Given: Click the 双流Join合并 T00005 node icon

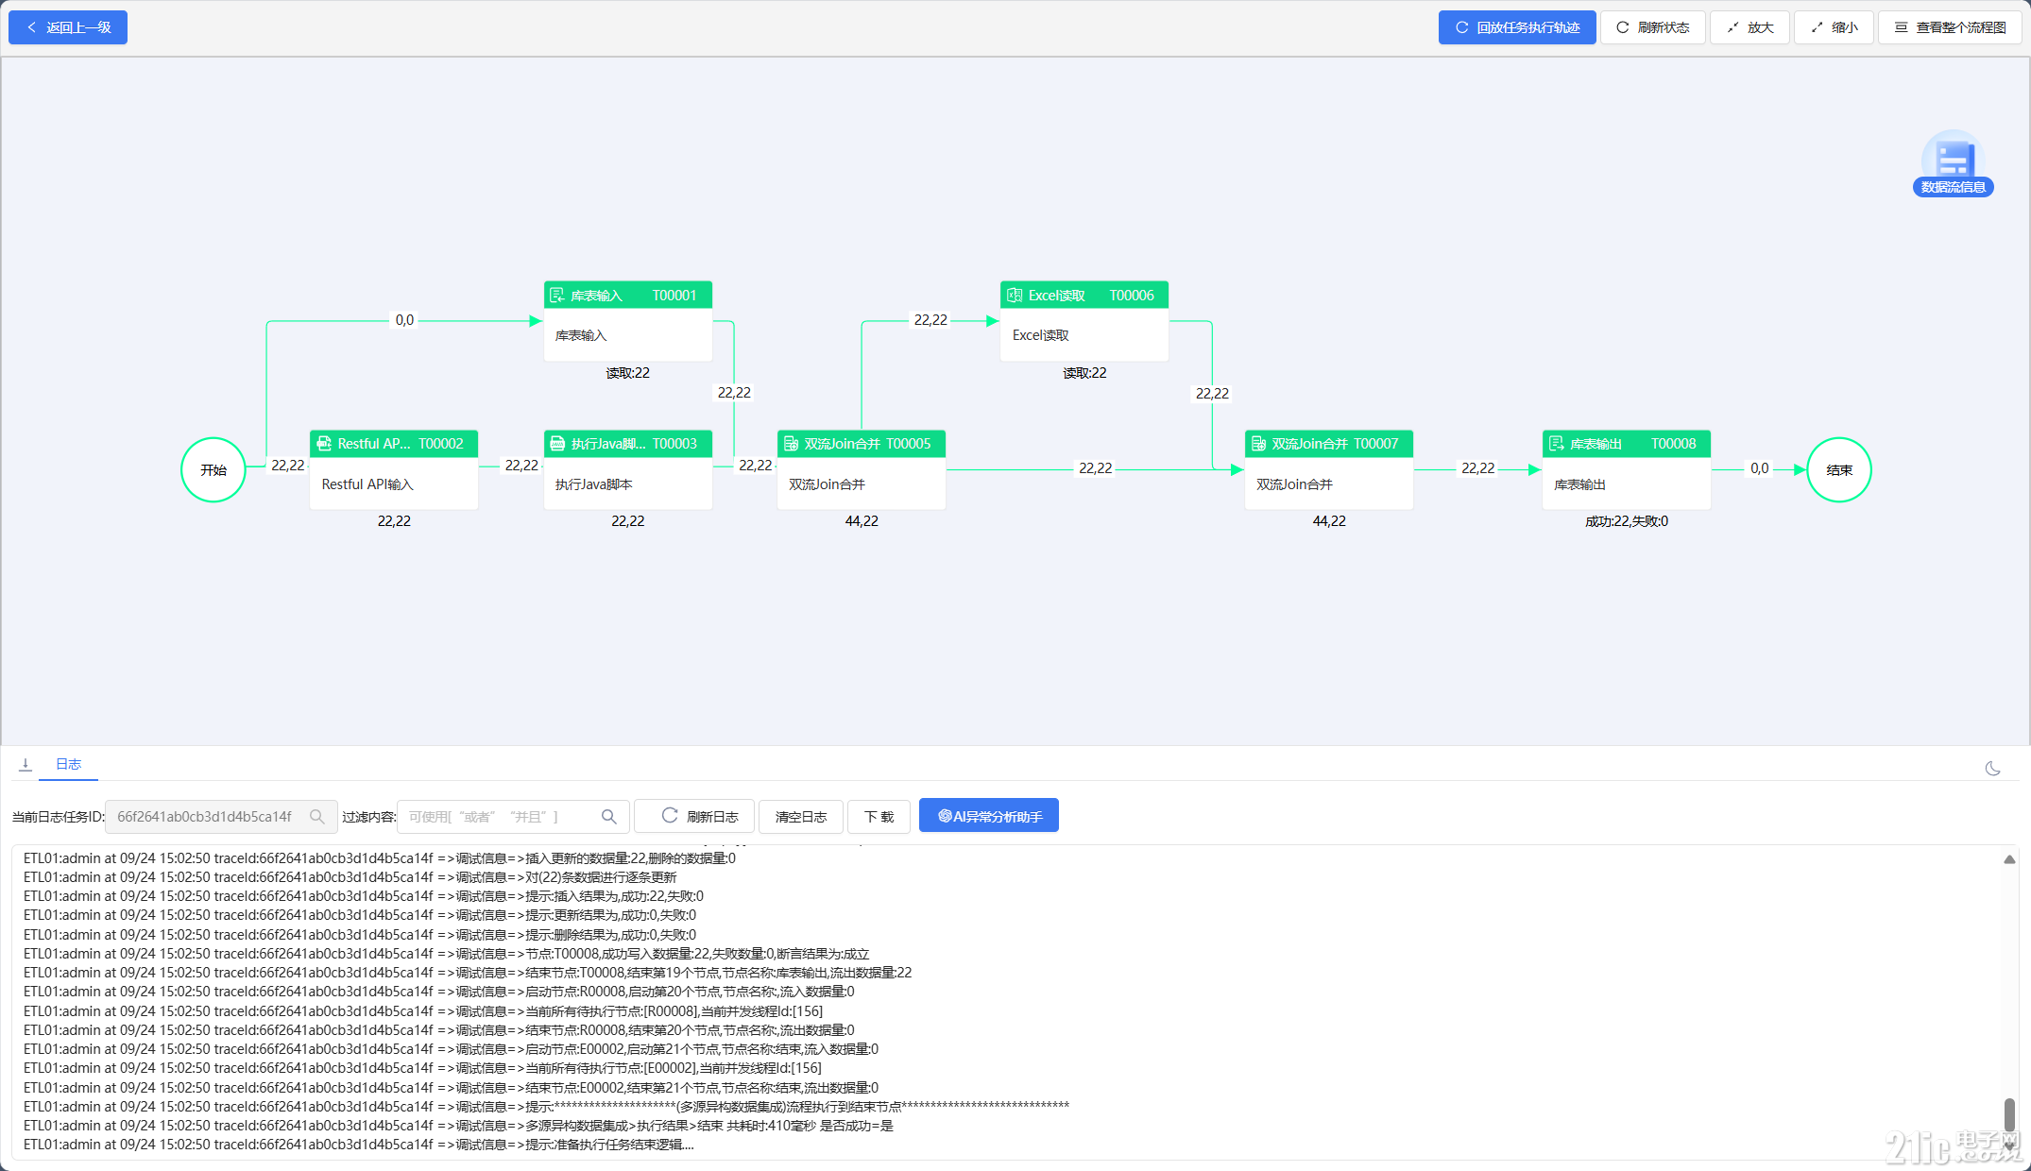Looking at the screenshot, I should tap(791, 444).
